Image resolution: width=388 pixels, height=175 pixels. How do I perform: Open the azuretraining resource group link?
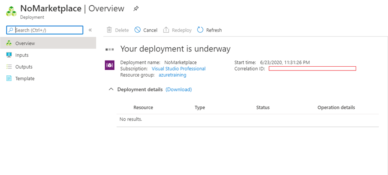[172, 75]
